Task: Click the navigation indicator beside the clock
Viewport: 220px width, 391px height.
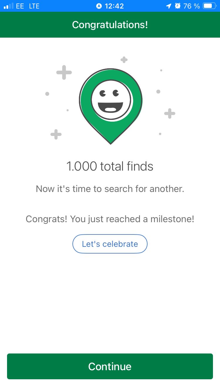Action: (99, 6)
